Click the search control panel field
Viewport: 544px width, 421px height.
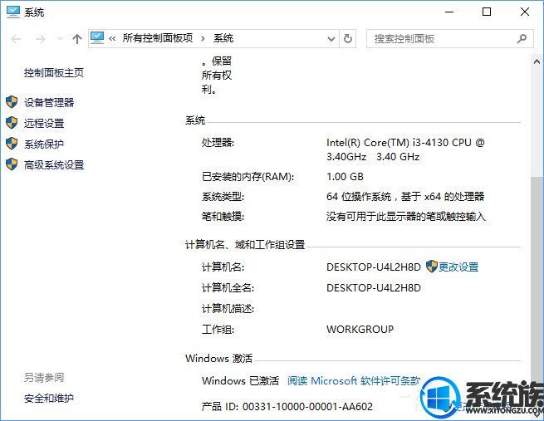click(450, 38)
